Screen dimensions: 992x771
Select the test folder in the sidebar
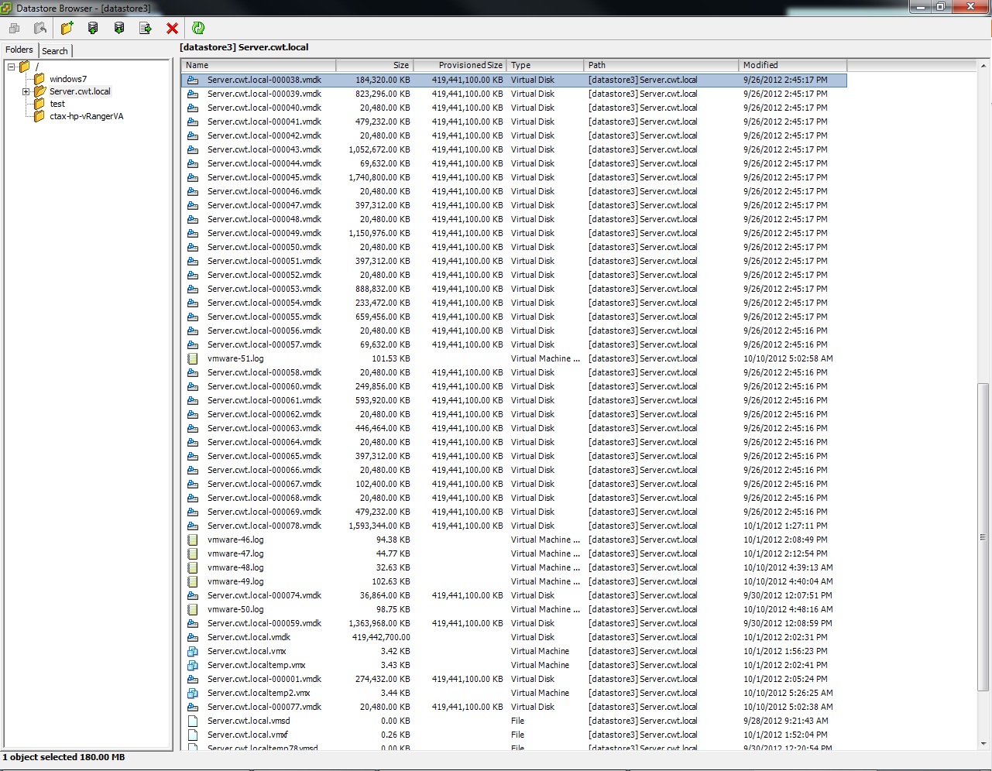57,103
